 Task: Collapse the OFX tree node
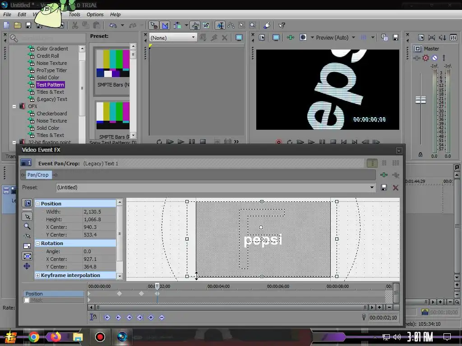click(14, 106)
